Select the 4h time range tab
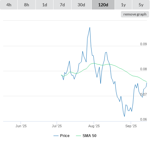This screenshot has height=144, width=150. click(9, 5)
